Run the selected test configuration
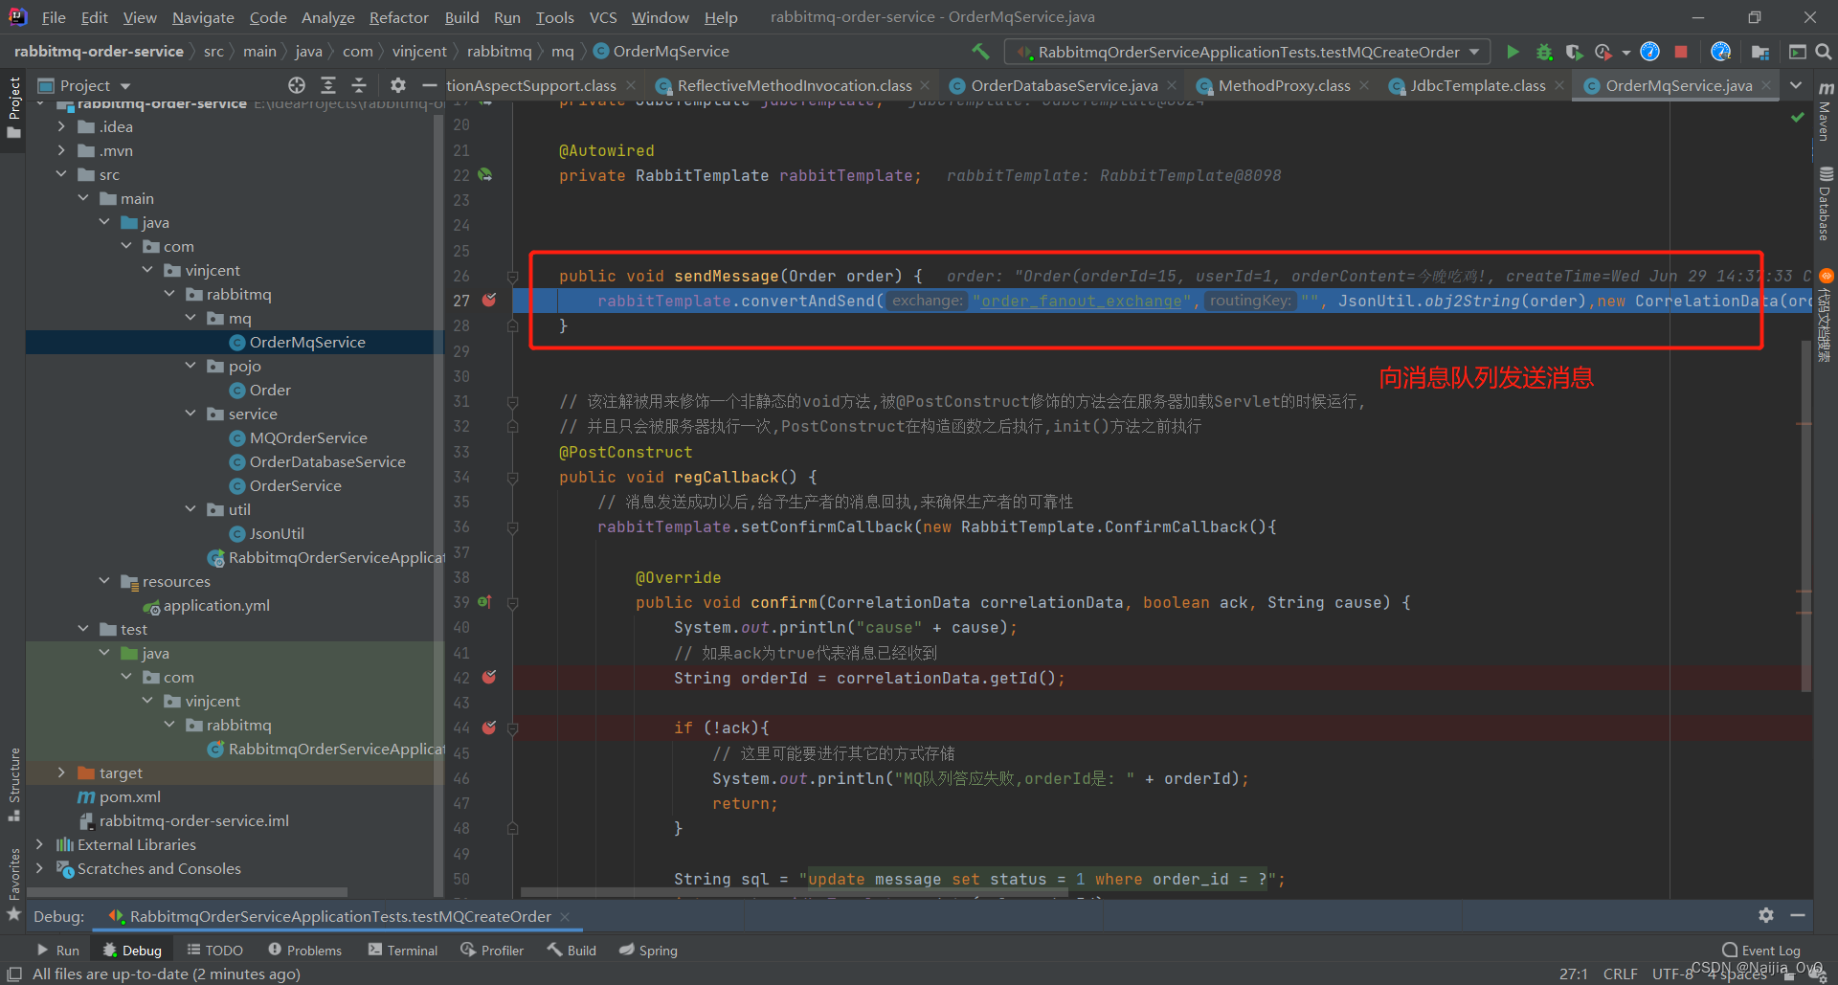Image resolution: width=1838 pixels, height=985 pixels. pyautogui.click(x=1513, y=52)
